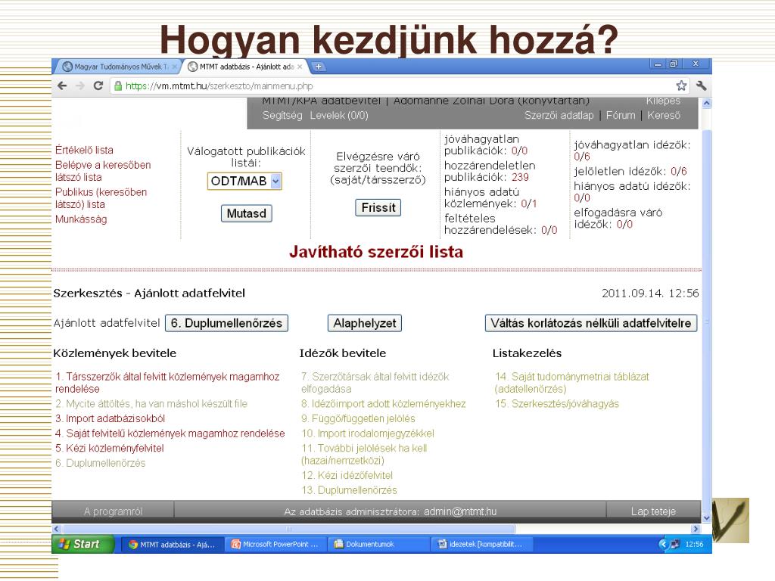The height and width of the screenshot is (581, 775).
Task: Open Belépve a keresőben látszó lista
Action: [x=103, y=171]
